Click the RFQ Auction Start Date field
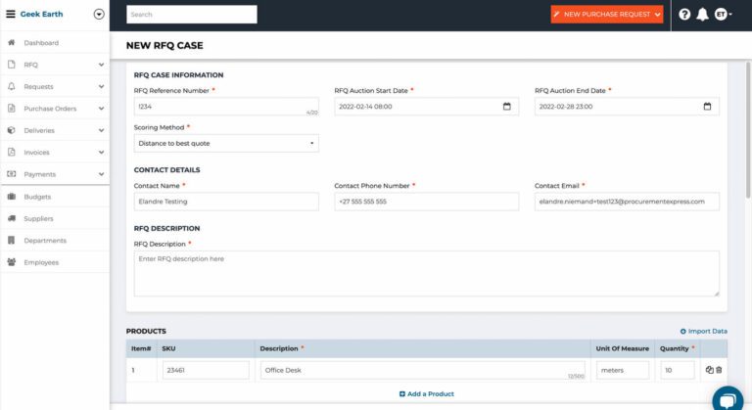 (x=426, y=107)
